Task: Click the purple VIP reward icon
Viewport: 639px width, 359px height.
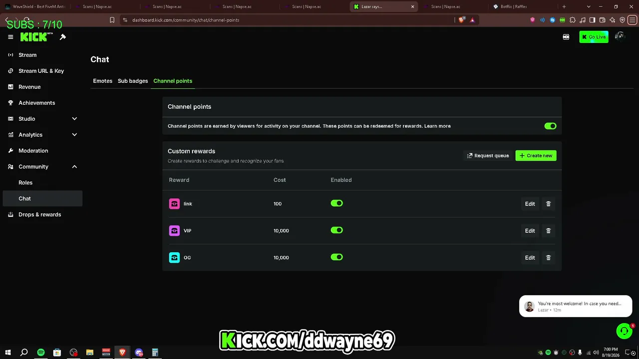Action: (x=174, y=231)
